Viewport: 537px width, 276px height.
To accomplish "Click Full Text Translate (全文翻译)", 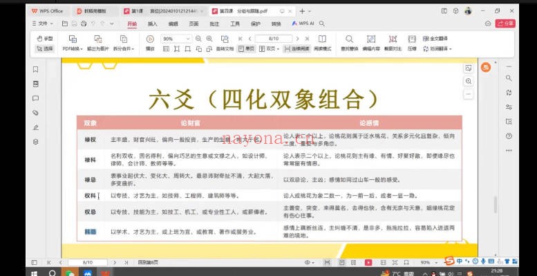I will coord(435,39).
